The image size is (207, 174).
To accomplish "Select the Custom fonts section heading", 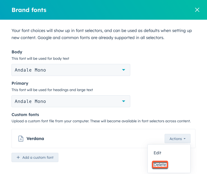I will (x=25, y=114).
